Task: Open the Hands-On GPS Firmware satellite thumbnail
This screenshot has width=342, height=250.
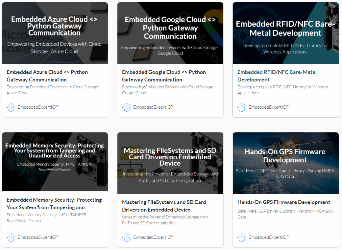Action: (x=285, y=163)
